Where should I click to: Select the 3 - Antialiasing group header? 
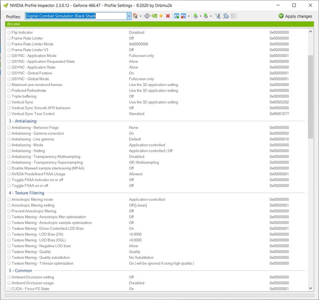22,121
